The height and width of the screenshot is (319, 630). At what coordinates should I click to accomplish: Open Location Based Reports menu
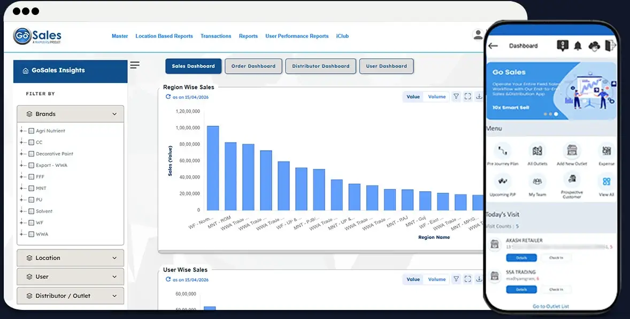pyautogui.click(x=164, y=36)
